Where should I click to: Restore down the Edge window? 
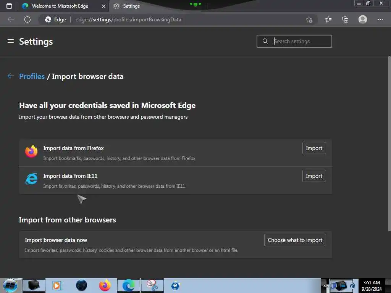tap(368, 3)
